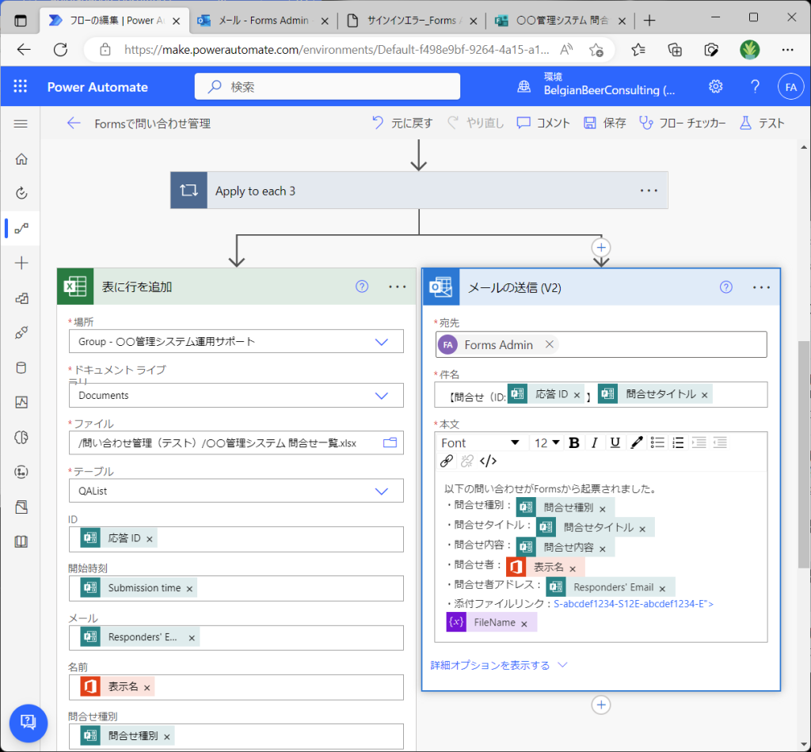This screenshot has height=752, width=811.
Task: Open Monitor from the sidebar
Action: (21, 402)
